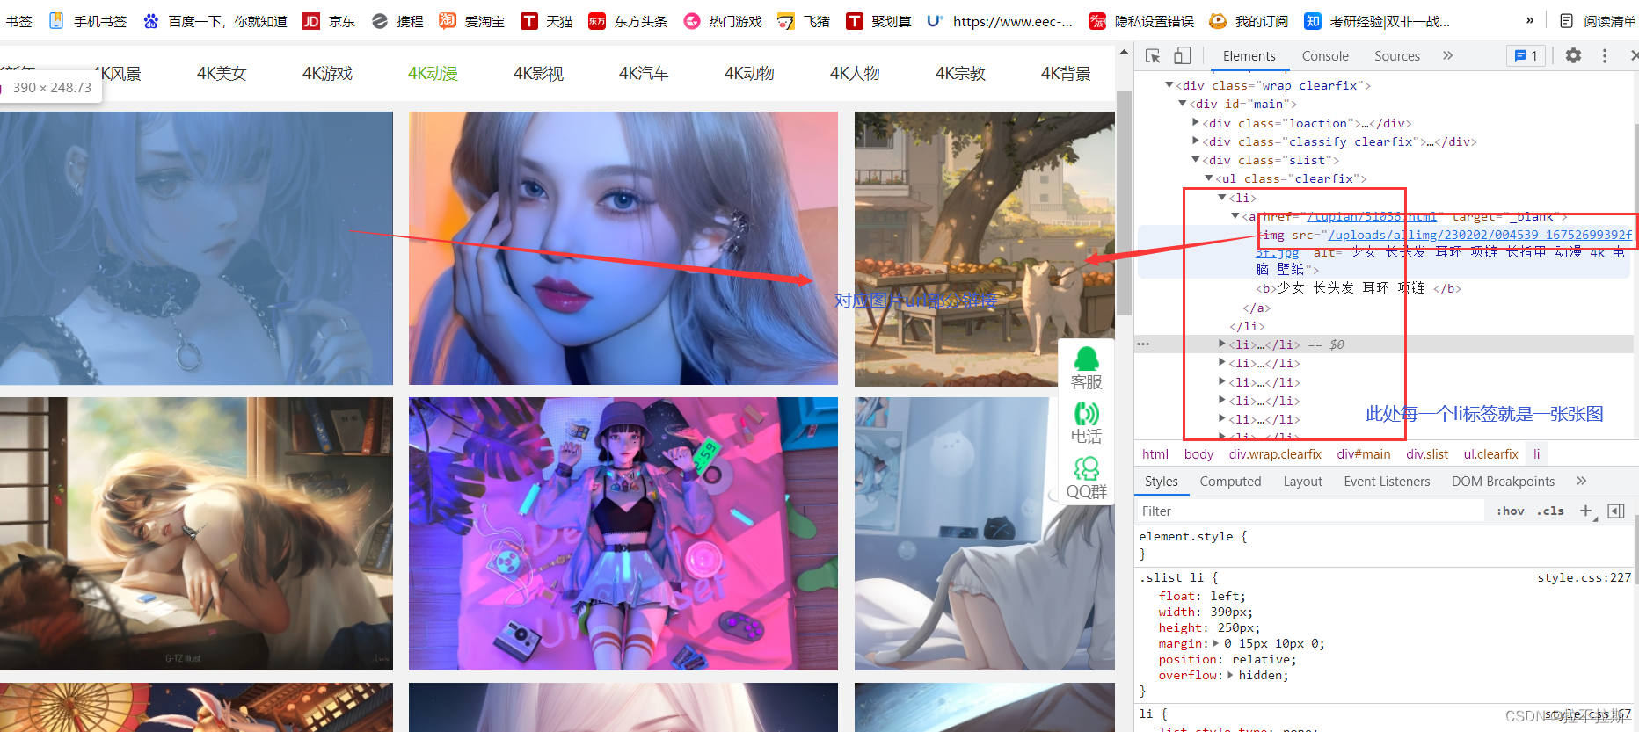This screenshot has width=1639, height=732.
Task: Click the Filter styles input field
Action: pos(1310,511)
